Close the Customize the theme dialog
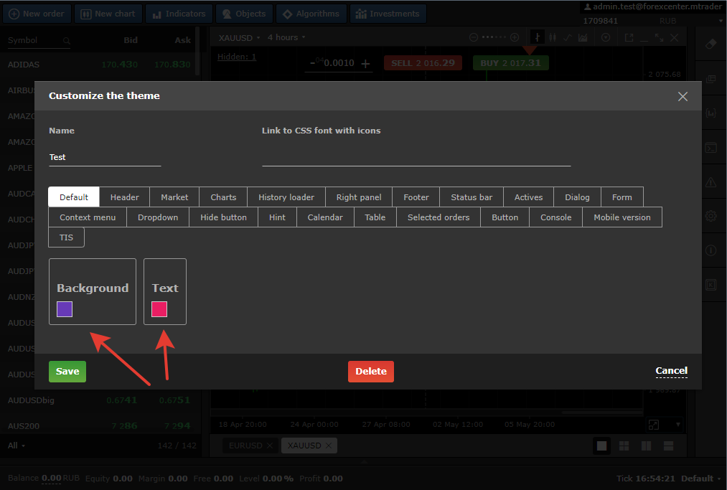Image resolution: width=727 pixels, height=490 pixels. 683,96
